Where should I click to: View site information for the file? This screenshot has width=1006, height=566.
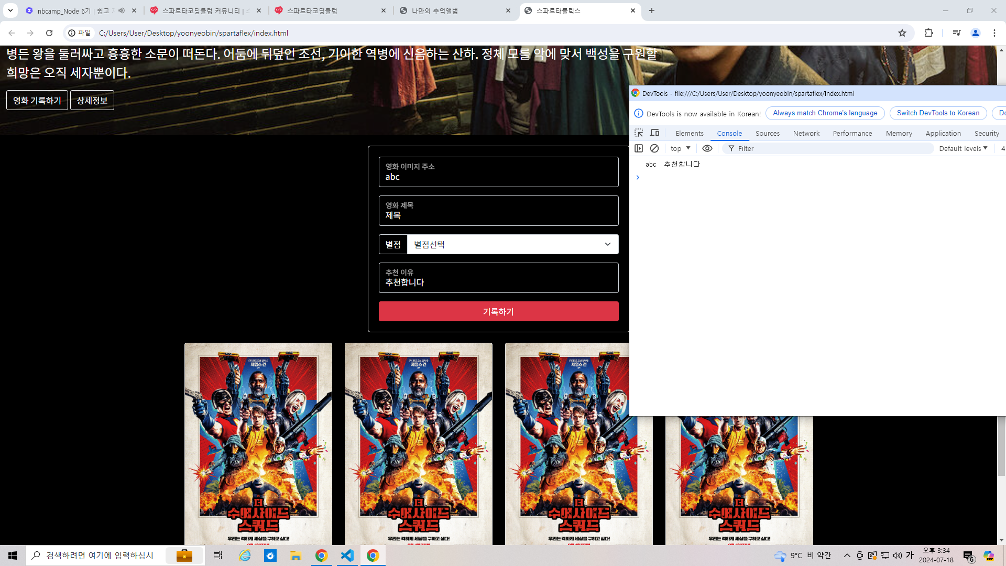pos(80,33)
